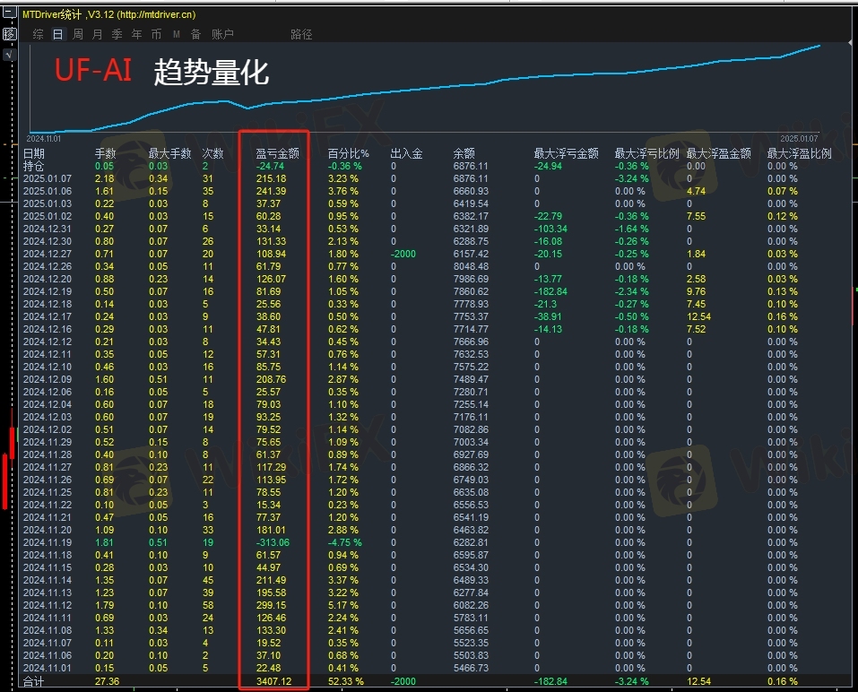Click the 日期 date column header
Viewport: 858px width, 692px height.
33,153
